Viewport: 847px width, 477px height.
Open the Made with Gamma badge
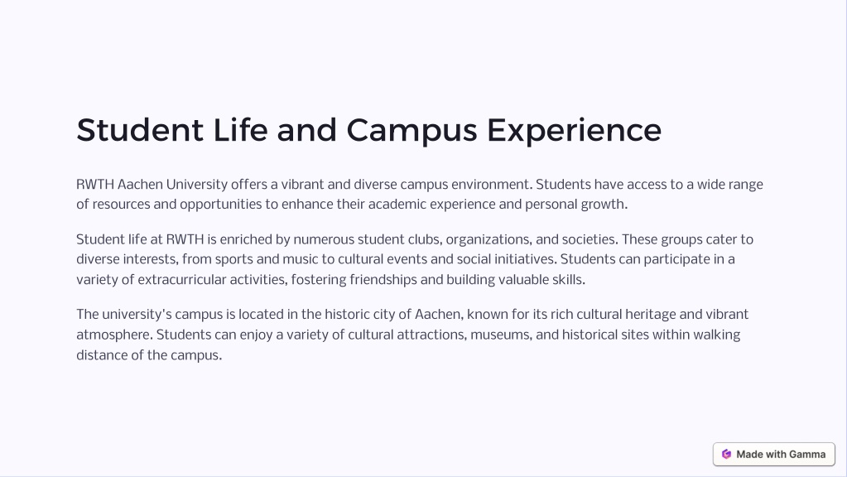(773, 455)
